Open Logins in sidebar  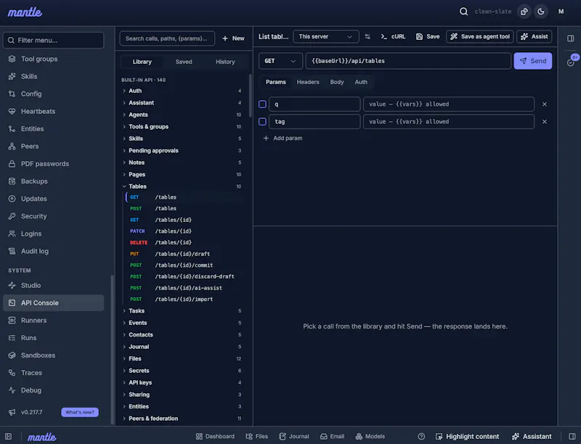pyautogui.click(x=53, y=234)
